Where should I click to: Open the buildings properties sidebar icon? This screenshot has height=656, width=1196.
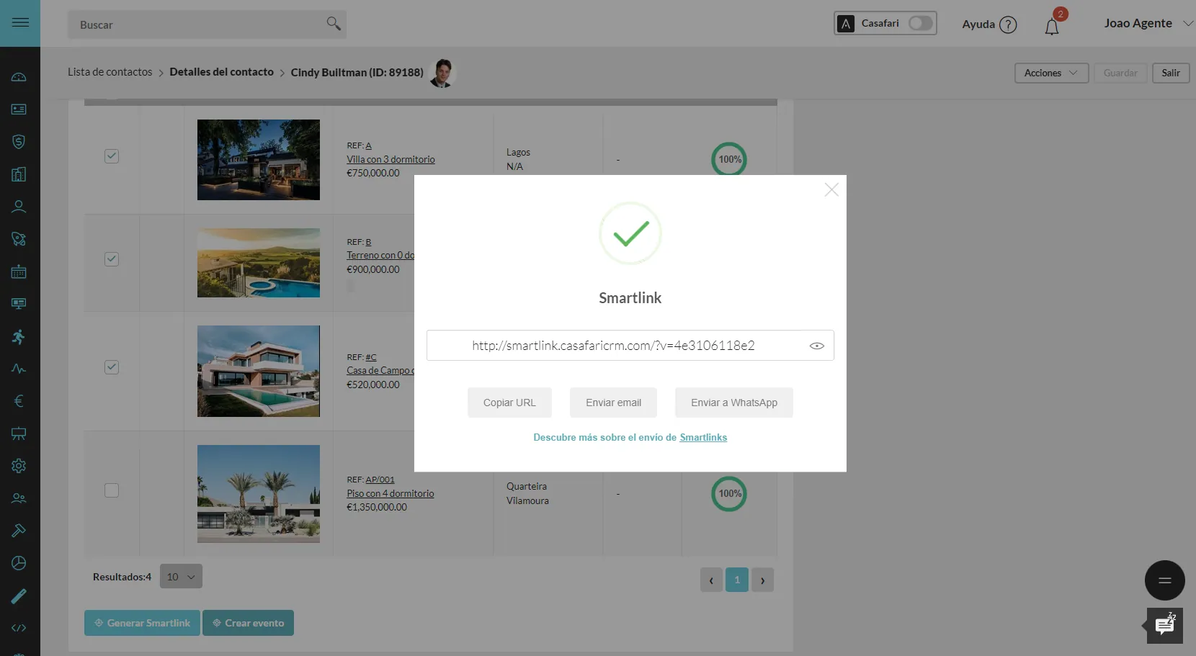click(x=19, y=174)
